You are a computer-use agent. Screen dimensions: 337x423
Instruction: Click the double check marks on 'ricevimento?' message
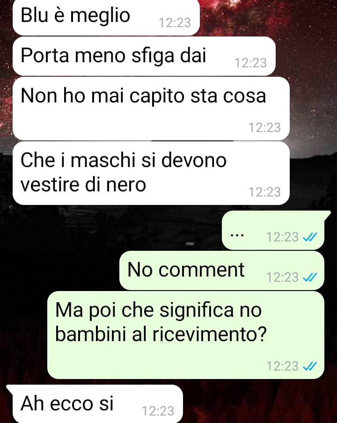[x=309, y=366]
